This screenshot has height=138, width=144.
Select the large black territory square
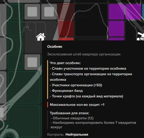(x=91, y=20)
